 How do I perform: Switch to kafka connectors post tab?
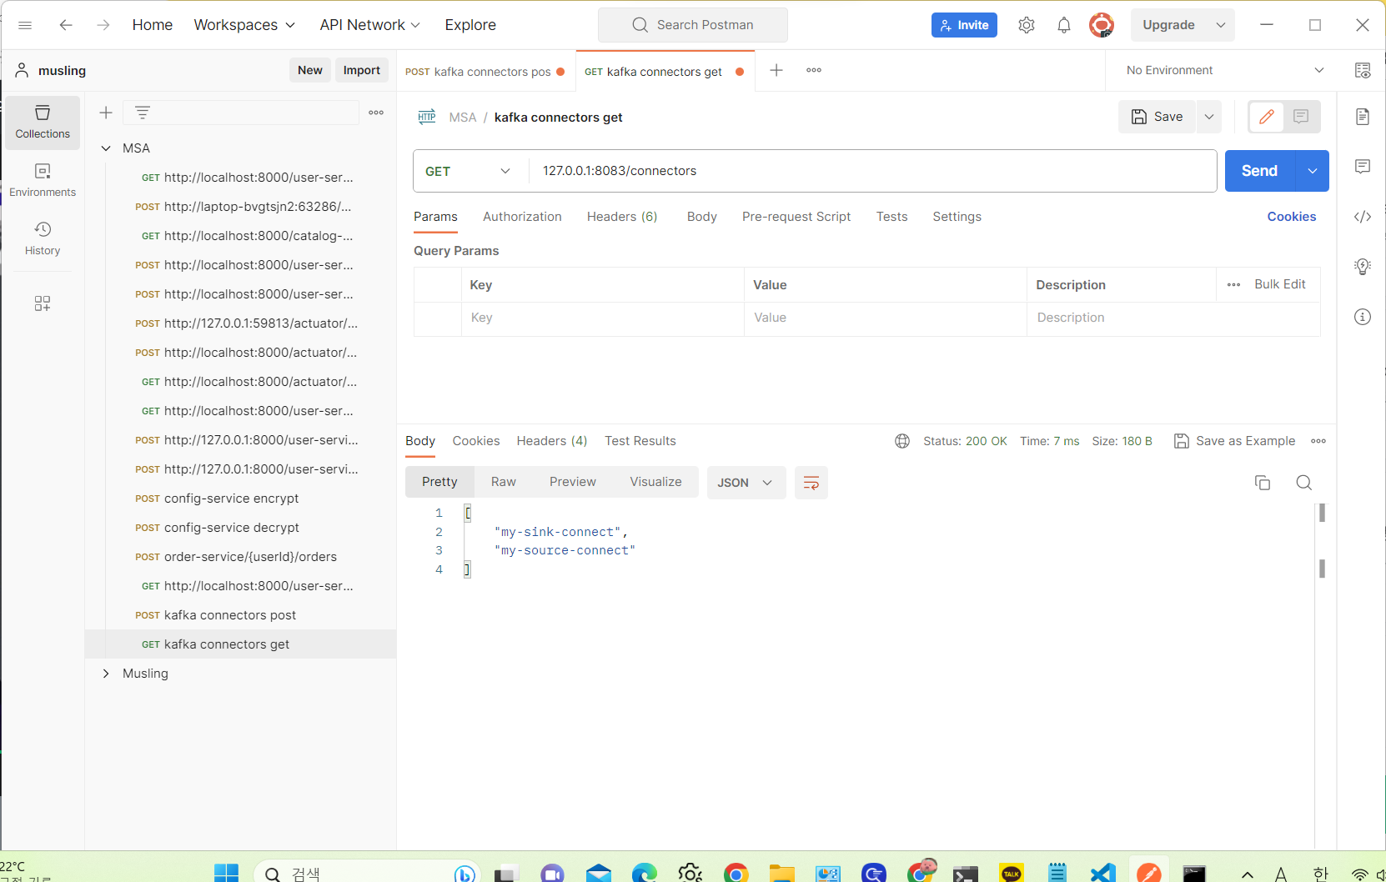pyautogui.click(x=485, y=72)
